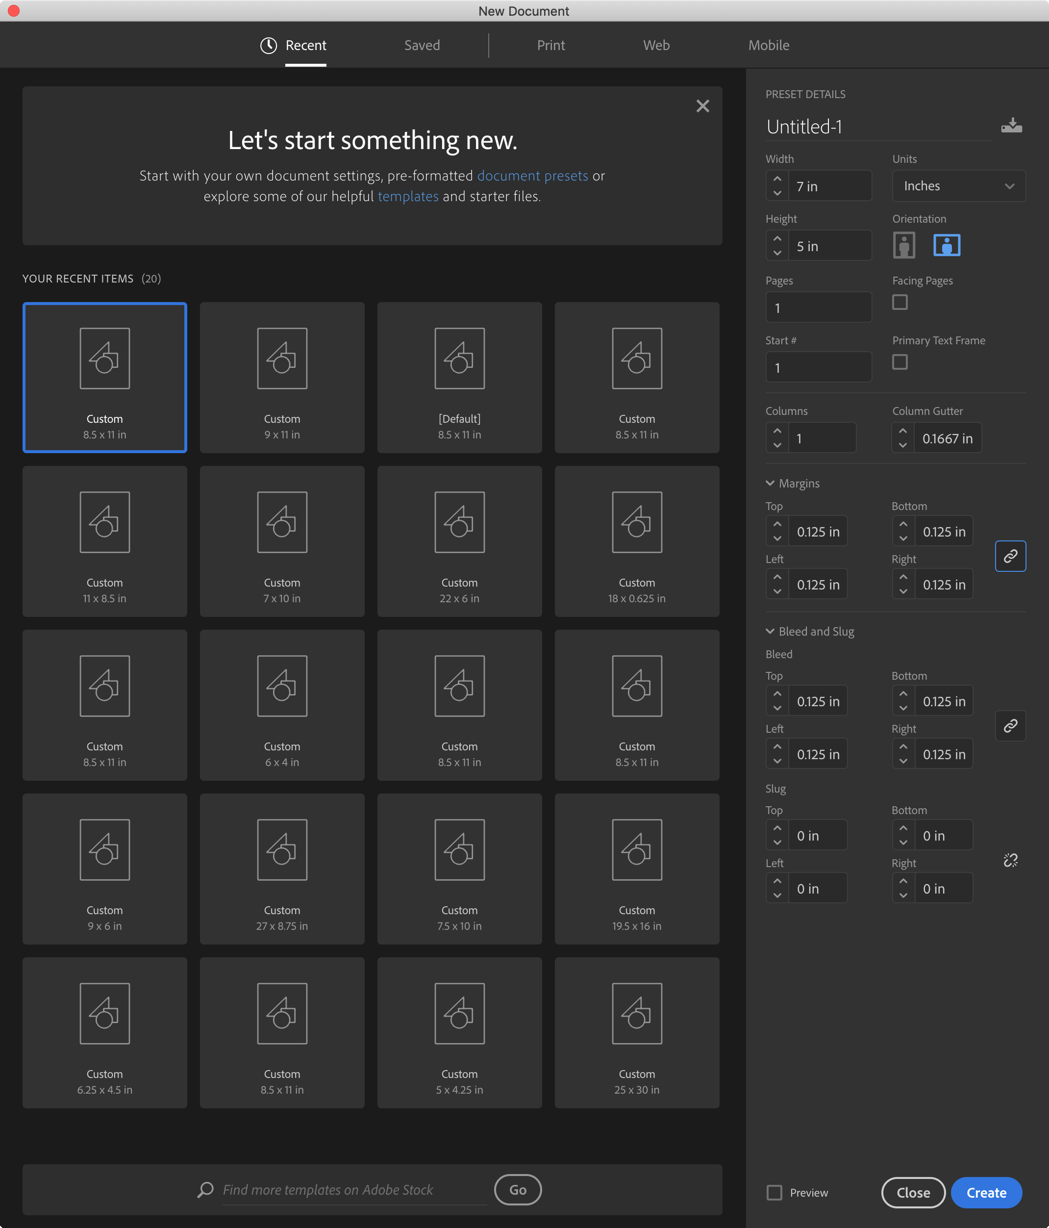The height and width of the screenshot is (1228, 1049).
Task: Toggle the margins link chain icon
Action: click(1010, 556)
